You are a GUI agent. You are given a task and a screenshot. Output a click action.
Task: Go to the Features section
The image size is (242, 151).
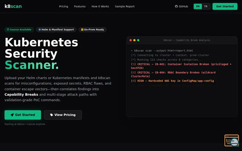point(80,6)
